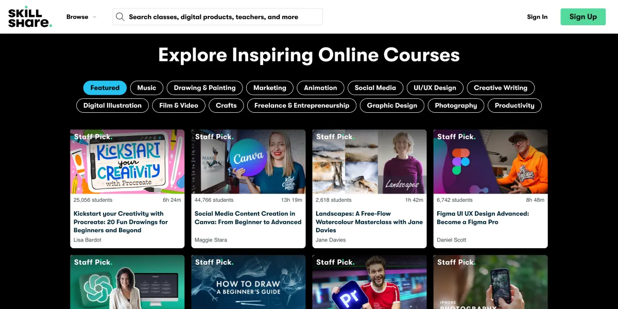This screenshot has width=618, height=309.
Task: Open the Sign In link
Action: click(537, 17)
